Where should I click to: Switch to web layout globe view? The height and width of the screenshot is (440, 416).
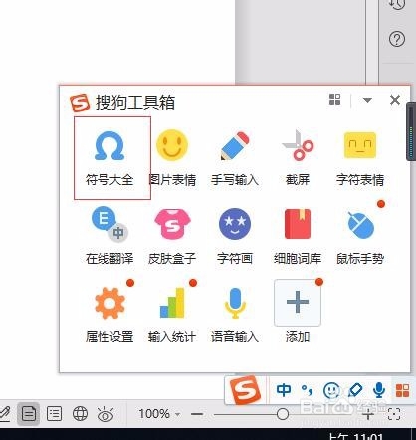click(x=80, y=414)
